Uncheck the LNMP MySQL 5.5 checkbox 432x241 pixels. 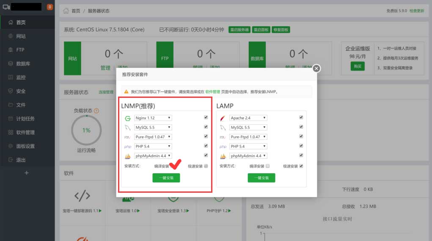tap(206, 127)
